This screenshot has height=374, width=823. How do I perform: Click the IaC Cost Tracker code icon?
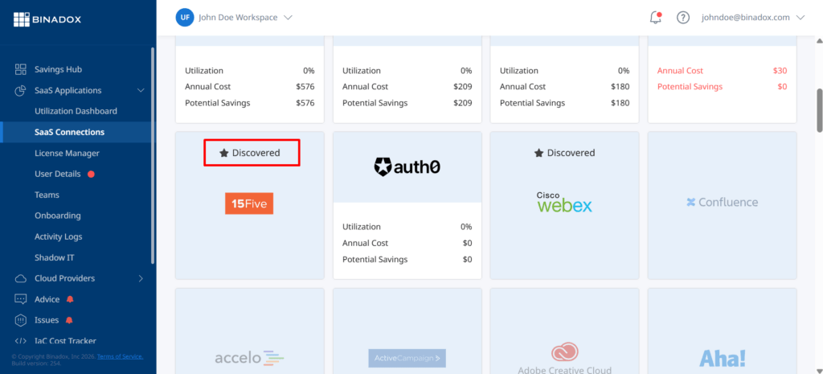(20, 341)
